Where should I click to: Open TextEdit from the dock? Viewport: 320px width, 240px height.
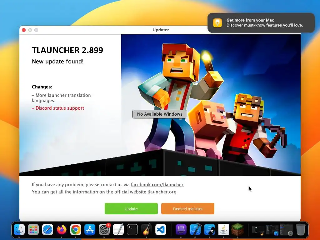[118, 230]
